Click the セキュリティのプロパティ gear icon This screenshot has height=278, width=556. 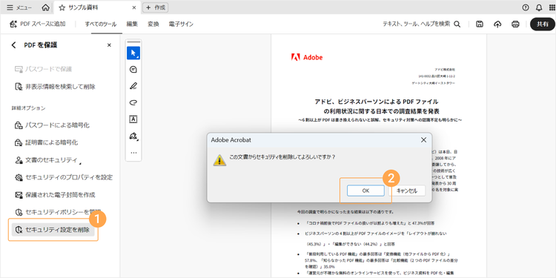click(x=19, y=177)
